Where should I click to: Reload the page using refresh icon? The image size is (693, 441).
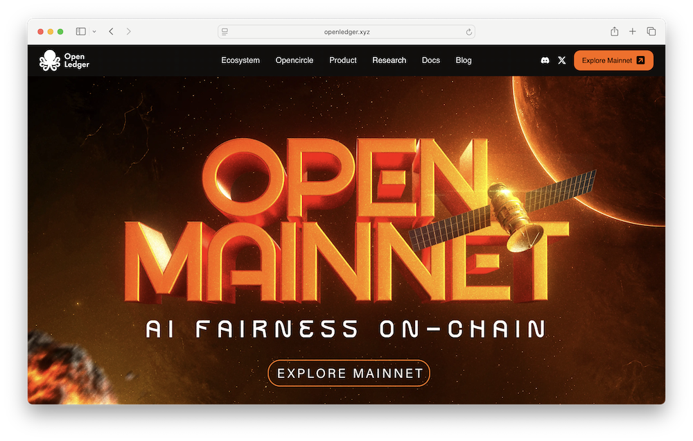click(469, 32)
